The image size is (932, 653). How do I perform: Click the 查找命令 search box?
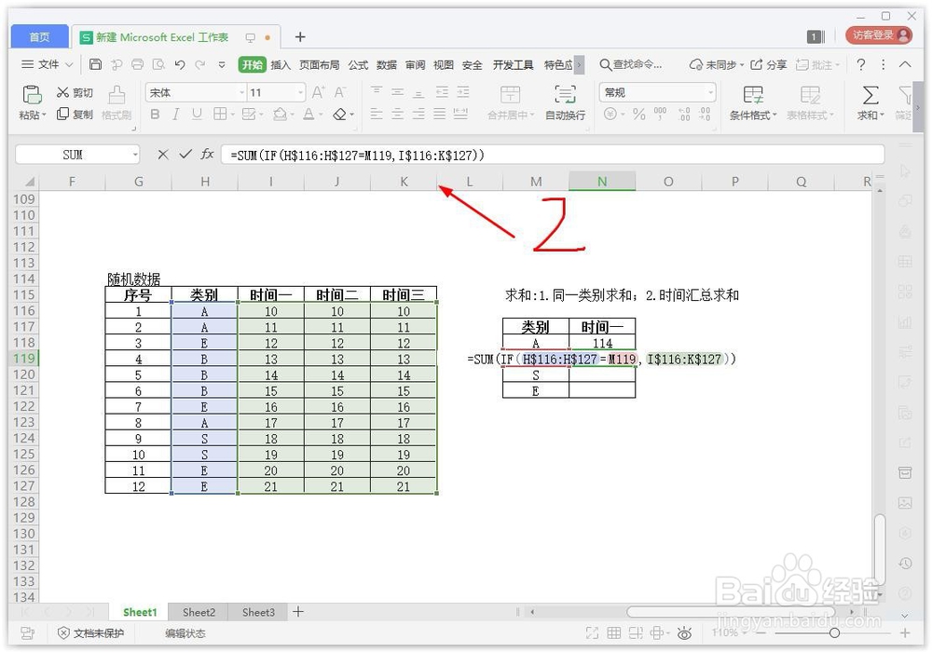pyautogui.click(x=631, y=64)
